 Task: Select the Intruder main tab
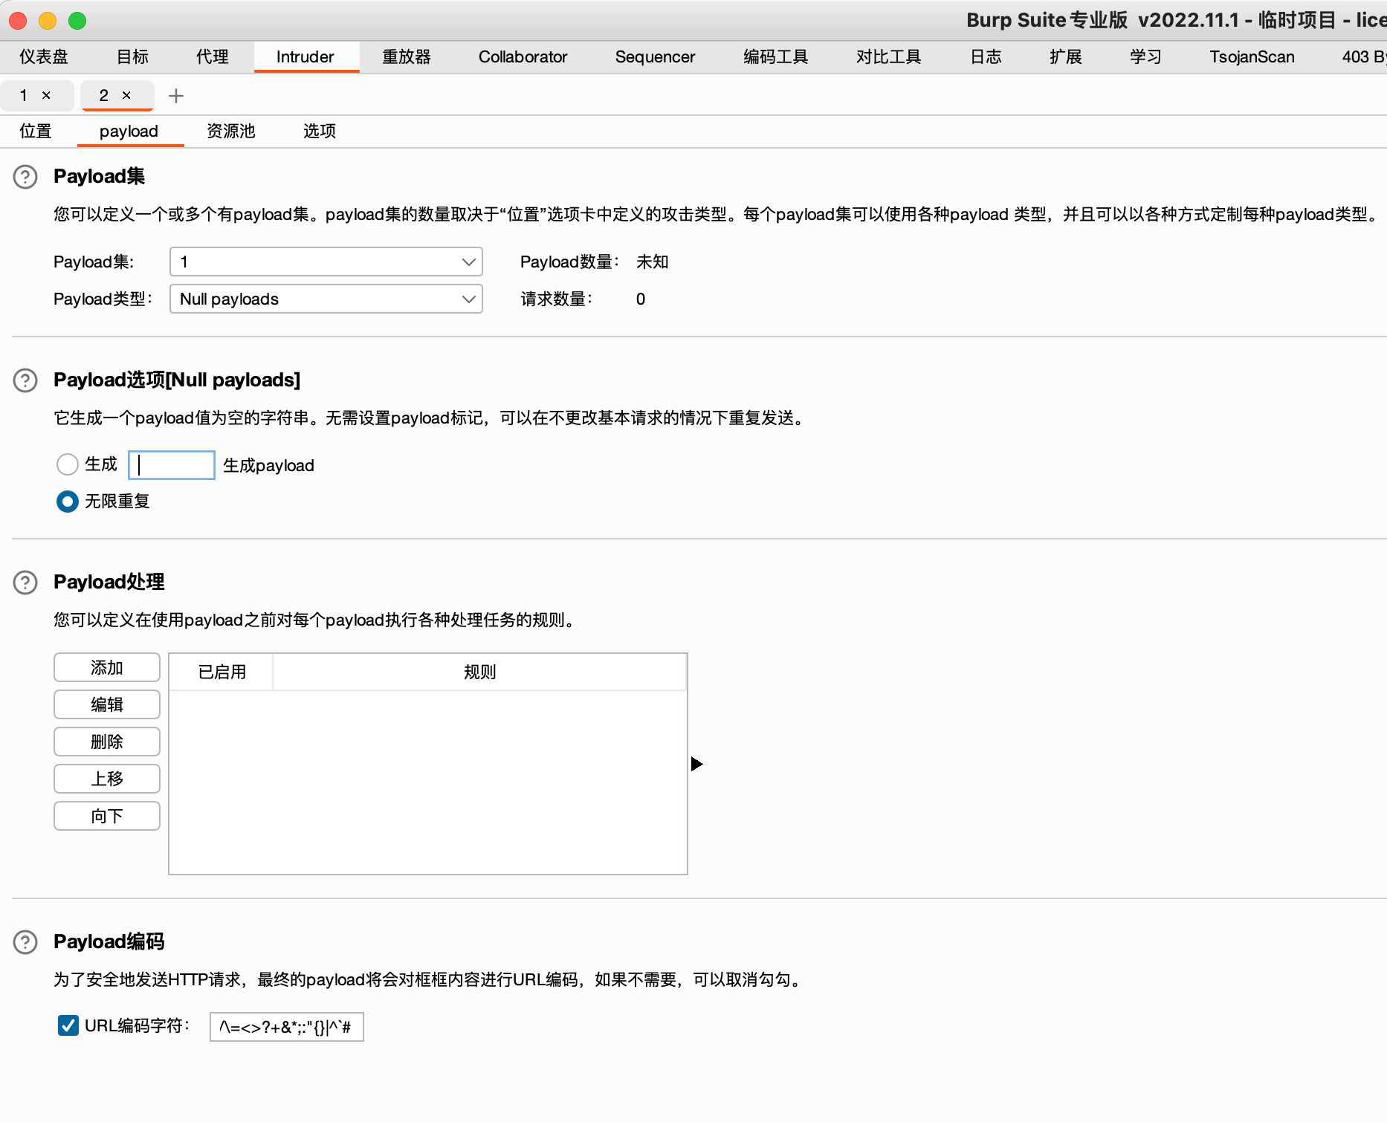pyautogui.click(x=305, y=57)
